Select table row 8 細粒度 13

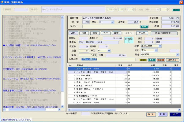[124, 92]
